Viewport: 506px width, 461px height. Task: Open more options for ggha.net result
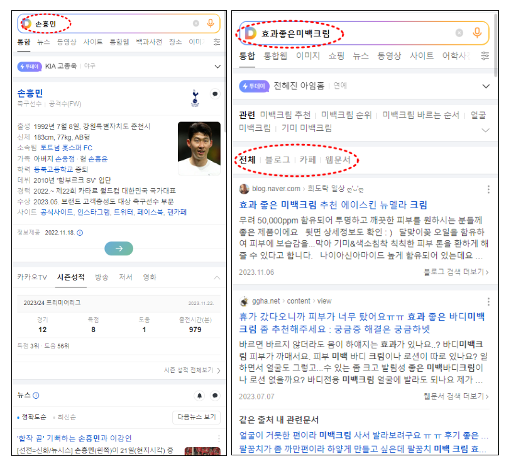pyautogui.click(x=488, y=301)
